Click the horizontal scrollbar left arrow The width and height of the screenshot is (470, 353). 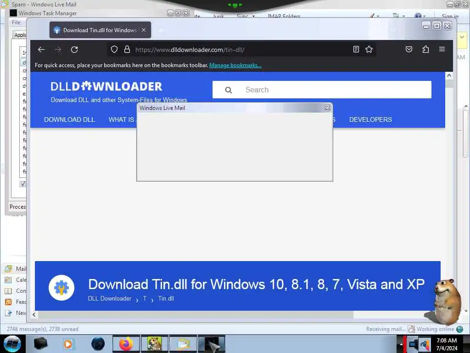pyautogui.click(x=34, y=314)
